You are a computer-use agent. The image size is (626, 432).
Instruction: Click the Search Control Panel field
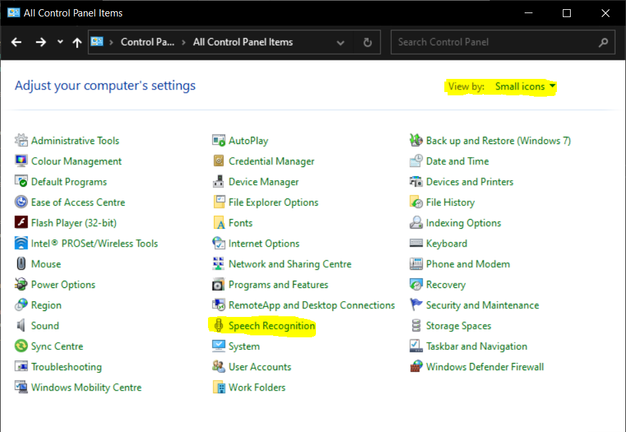(x=494, y=42)
